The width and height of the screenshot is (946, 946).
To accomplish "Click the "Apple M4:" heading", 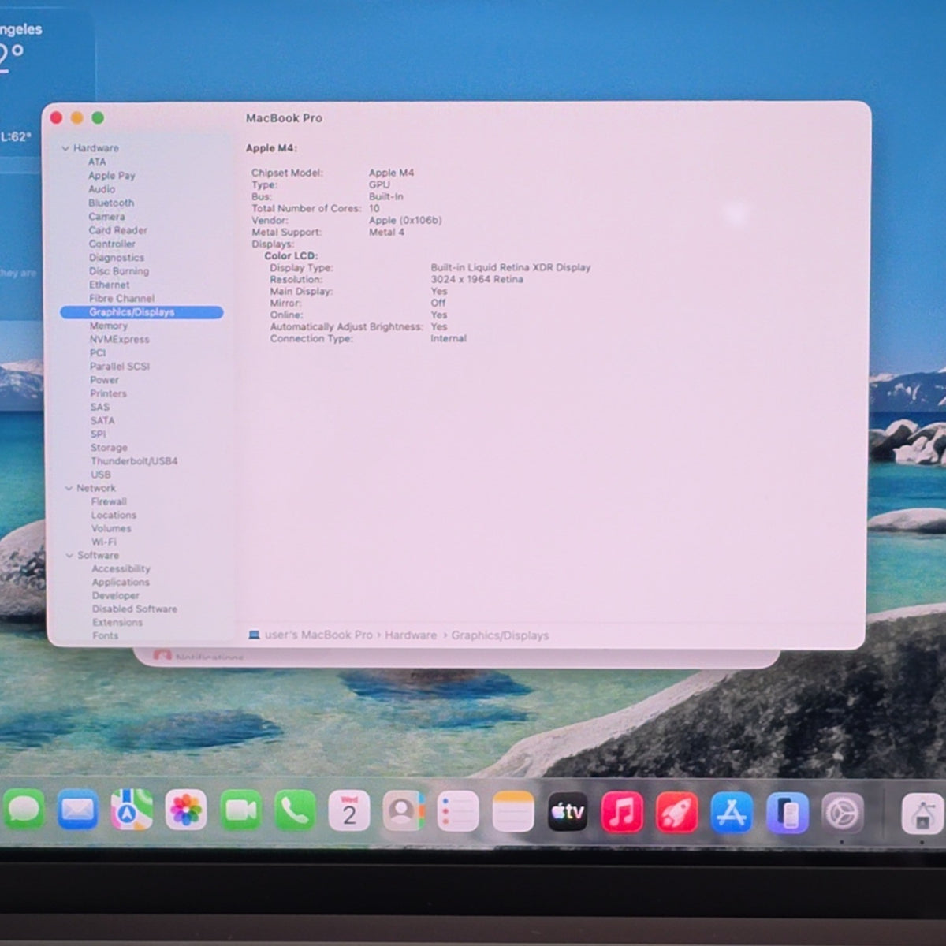I will [x=271, y=148].
